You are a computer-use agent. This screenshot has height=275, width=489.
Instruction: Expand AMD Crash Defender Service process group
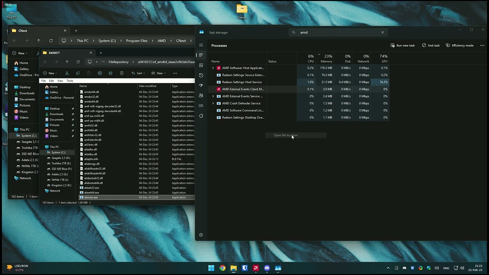213,103
